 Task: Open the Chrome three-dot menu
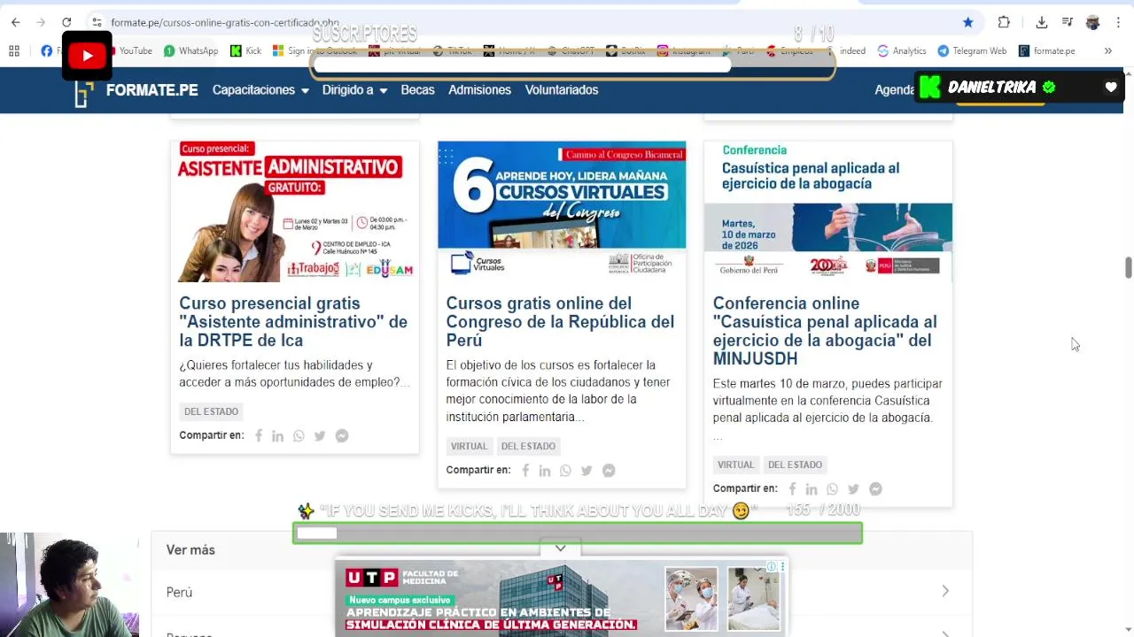[1118, 22]
